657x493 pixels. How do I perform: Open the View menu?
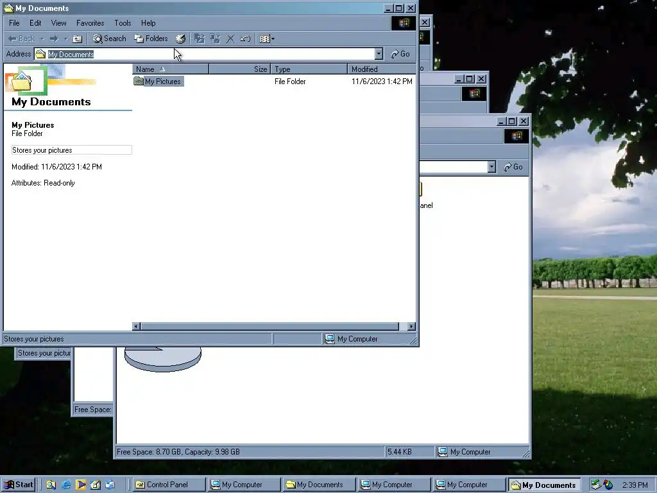(x=58, y=23)
